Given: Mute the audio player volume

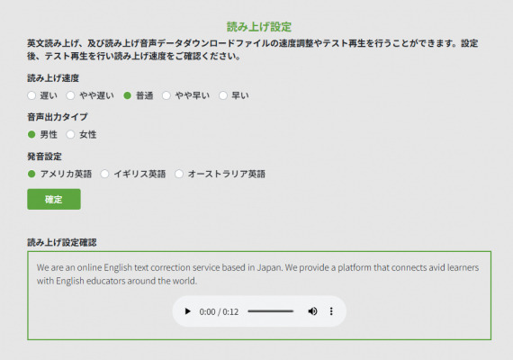Looking at the screenshot, I should (312, 311).
